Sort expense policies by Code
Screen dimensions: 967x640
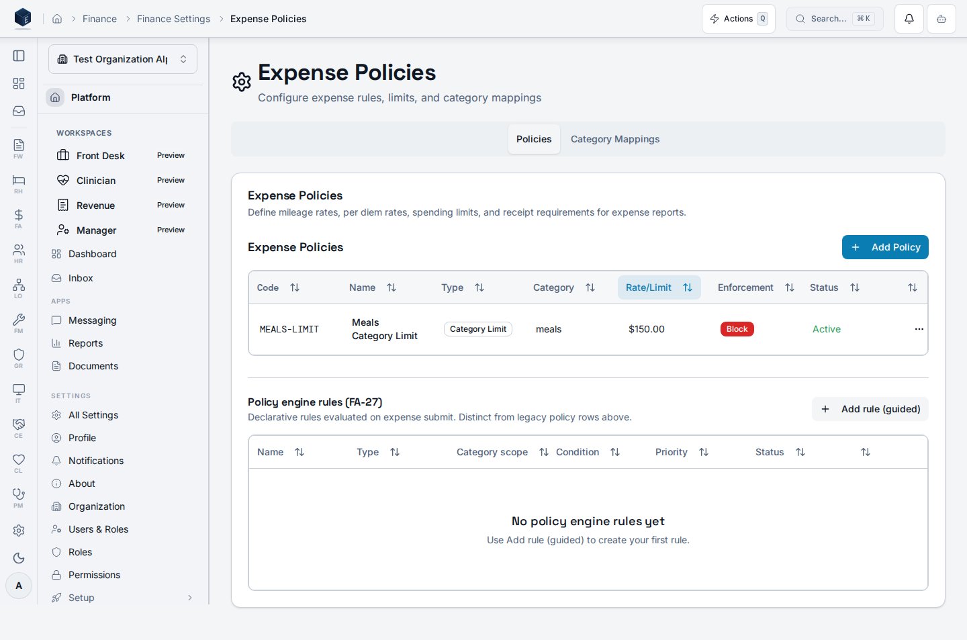click(x=278, y=287)
